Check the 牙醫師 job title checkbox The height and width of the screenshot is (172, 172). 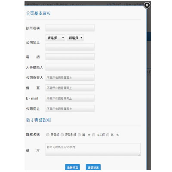[x=48, y=135]
